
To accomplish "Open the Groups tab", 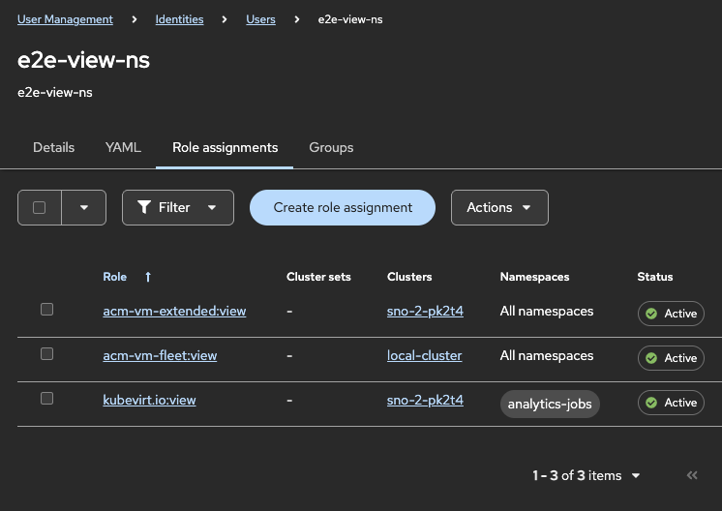I will coord(331,148).
